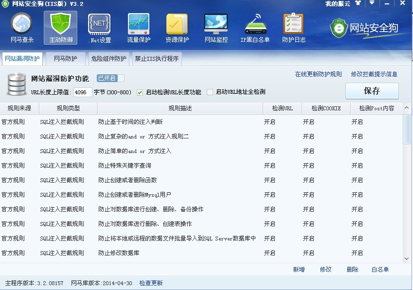Viewport: 413px width, 290px height.
Task: Open the 防护日志 clipboard module
Action: (294, 28)
